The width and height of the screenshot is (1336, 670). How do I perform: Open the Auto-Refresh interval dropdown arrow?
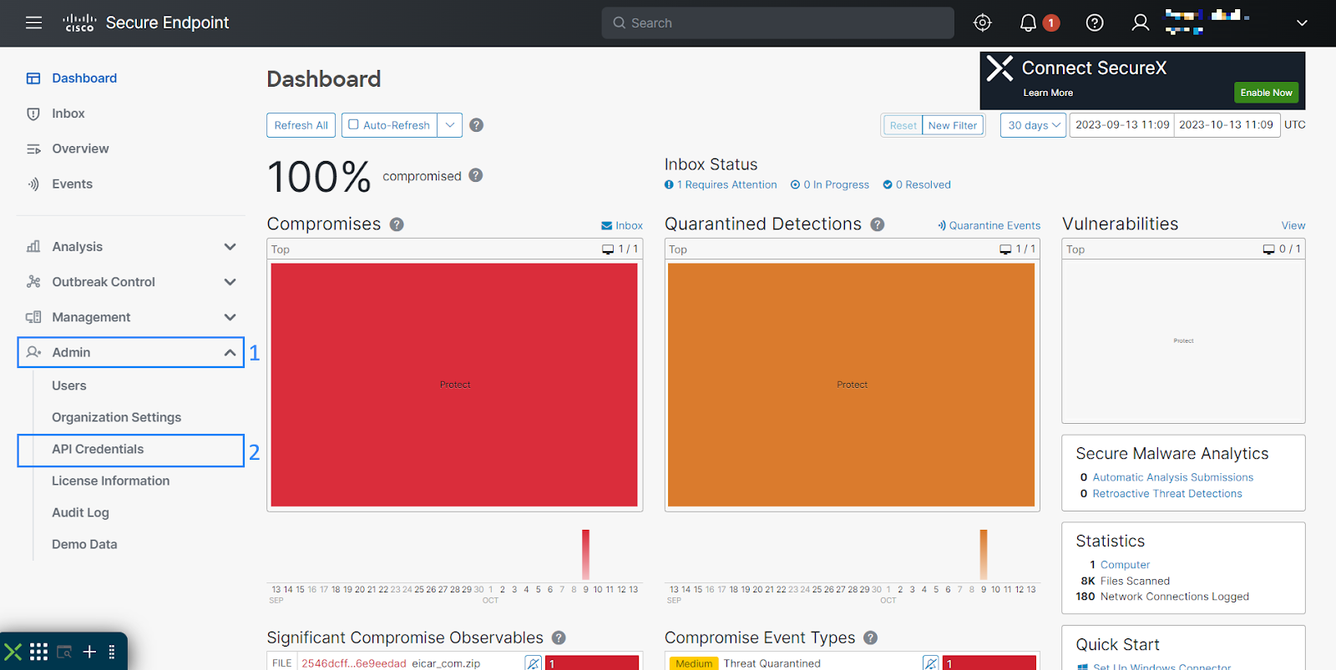(x=449, y=125)
